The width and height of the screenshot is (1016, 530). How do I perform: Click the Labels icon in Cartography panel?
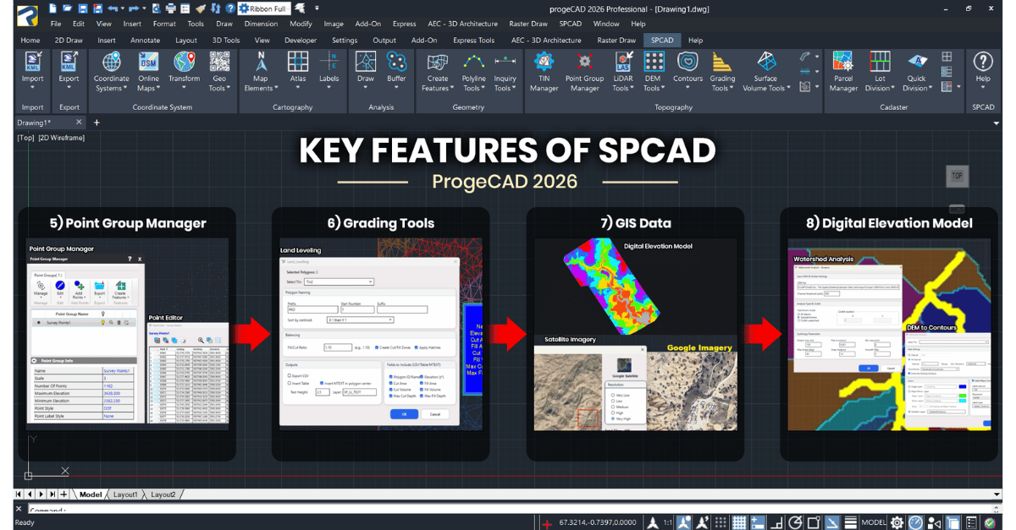[x=329, y=62]
